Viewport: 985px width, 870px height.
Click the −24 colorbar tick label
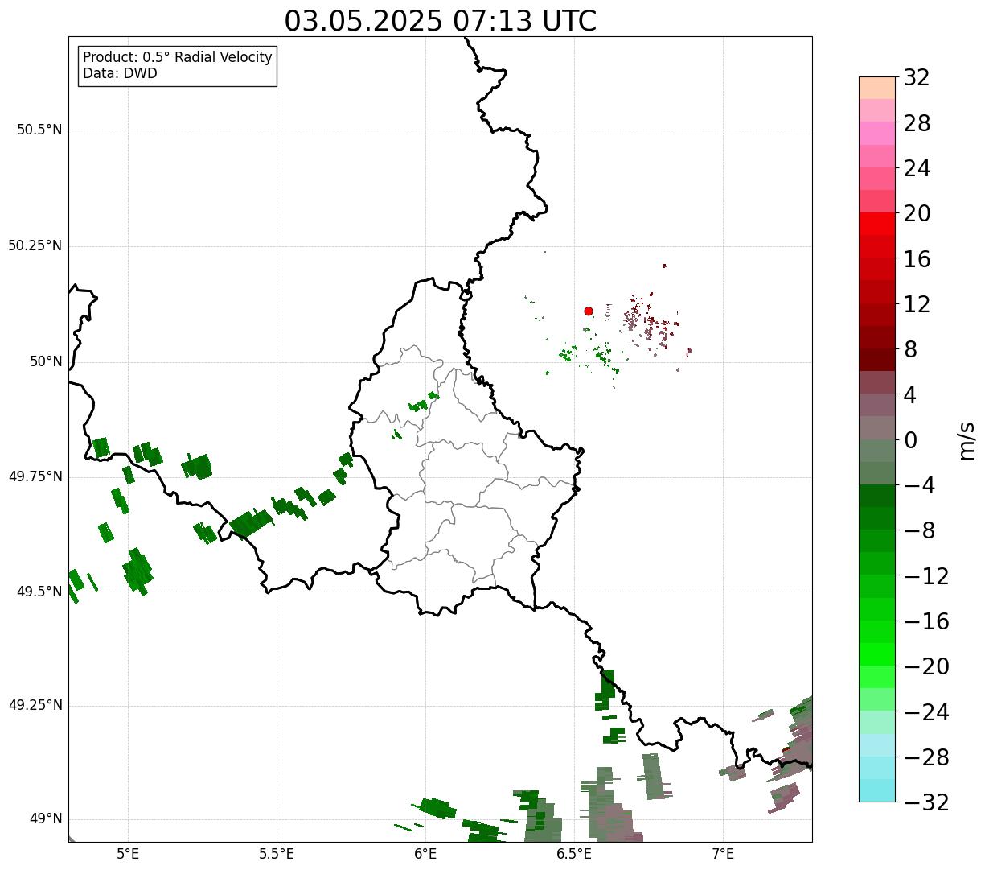click(x=926, y=712)
